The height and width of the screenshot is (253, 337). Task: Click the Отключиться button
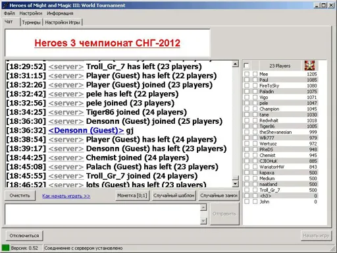pyautogui.click(x=24, y=236)
